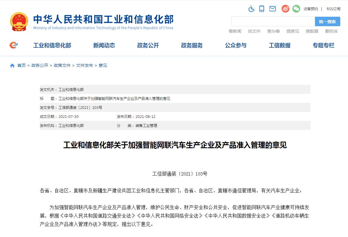Click the email envelope icon
Screen dimensions: 348x237
point(272,9)
